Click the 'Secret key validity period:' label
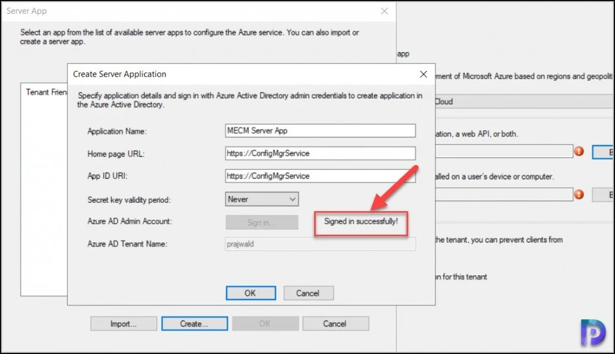The height and width of the screenshot is (354, 615). (129, 200)
